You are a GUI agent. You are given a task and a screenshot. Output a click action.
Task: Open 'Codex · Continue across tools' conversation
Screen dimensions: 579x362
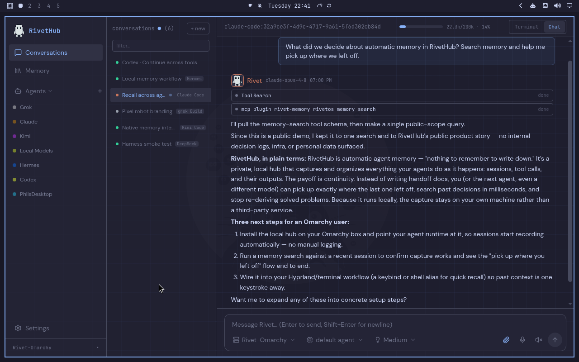(161, 62)
